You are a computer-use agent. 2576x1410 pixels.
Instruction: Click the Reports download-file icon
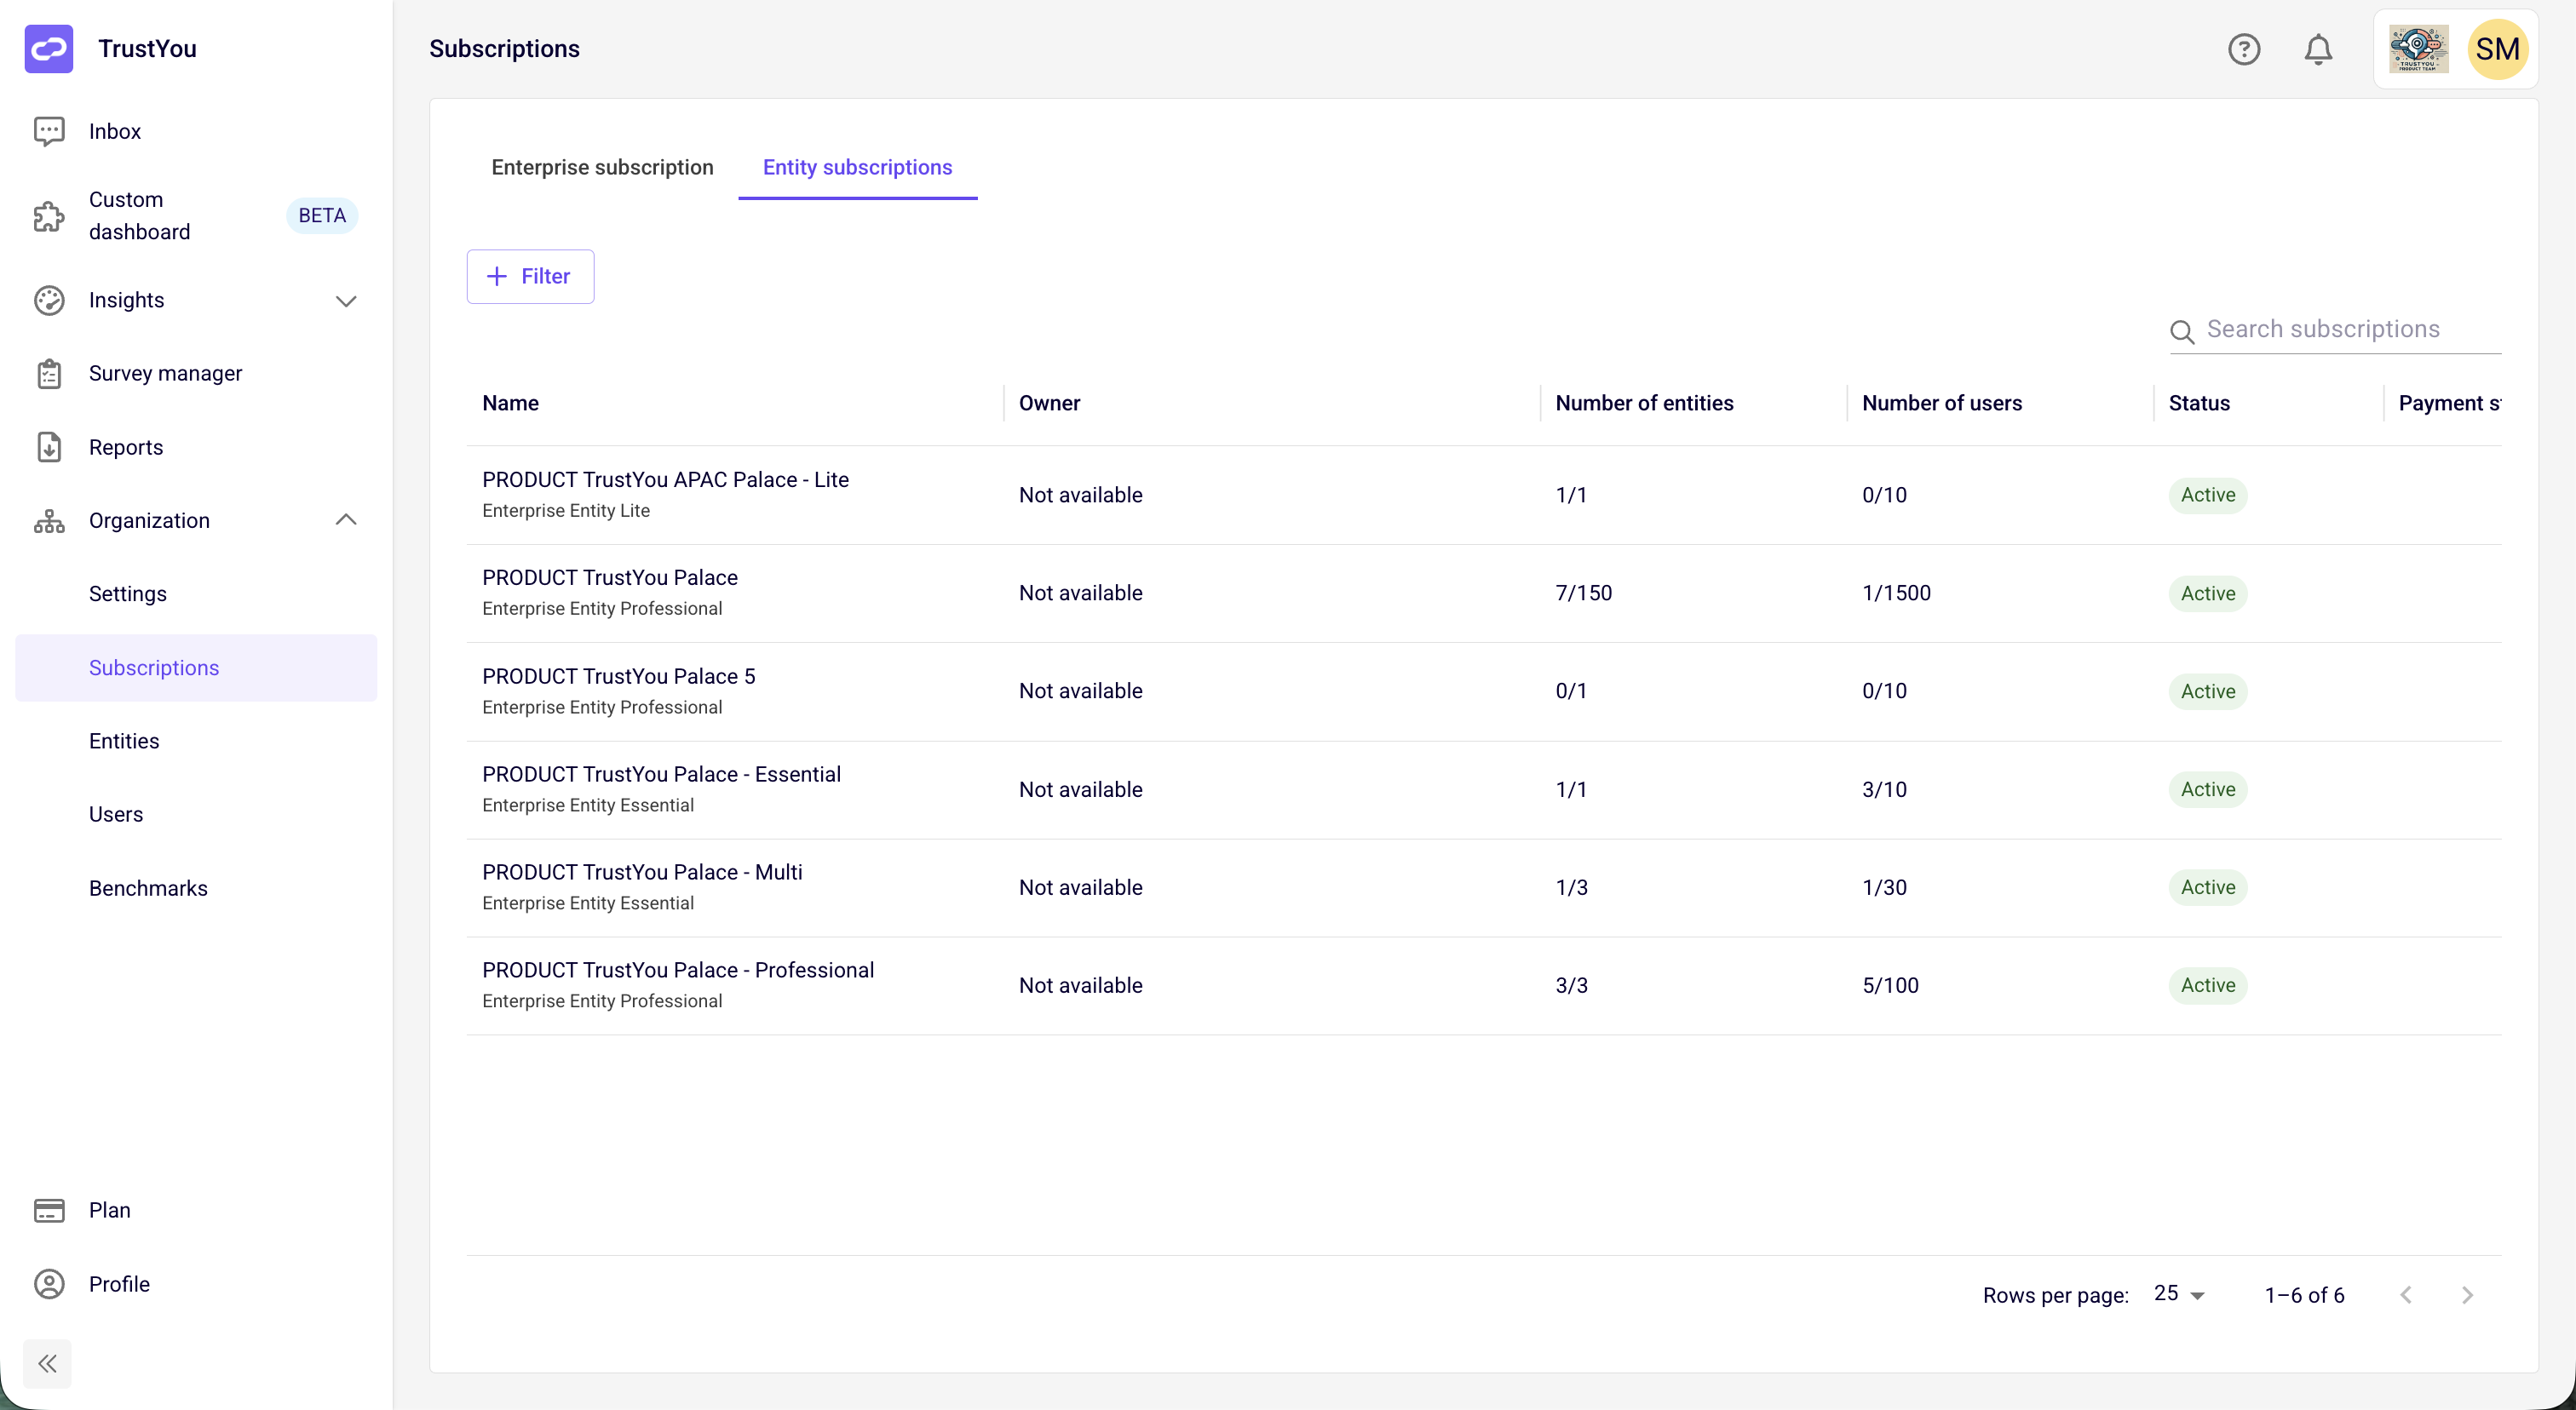(49, 448)
